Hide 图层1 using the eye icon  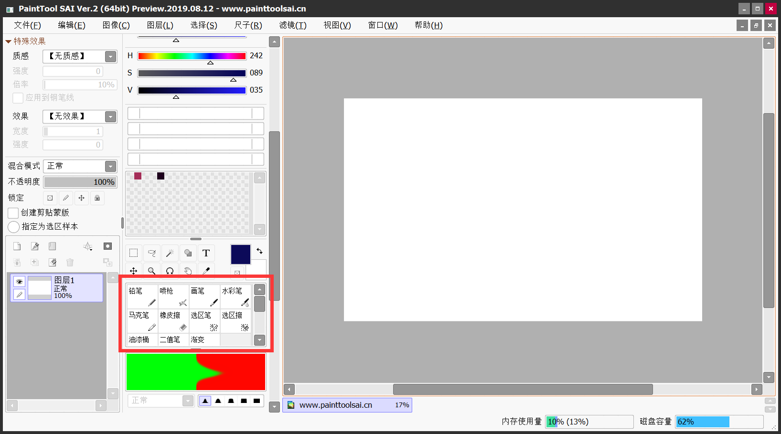(19, 282)
